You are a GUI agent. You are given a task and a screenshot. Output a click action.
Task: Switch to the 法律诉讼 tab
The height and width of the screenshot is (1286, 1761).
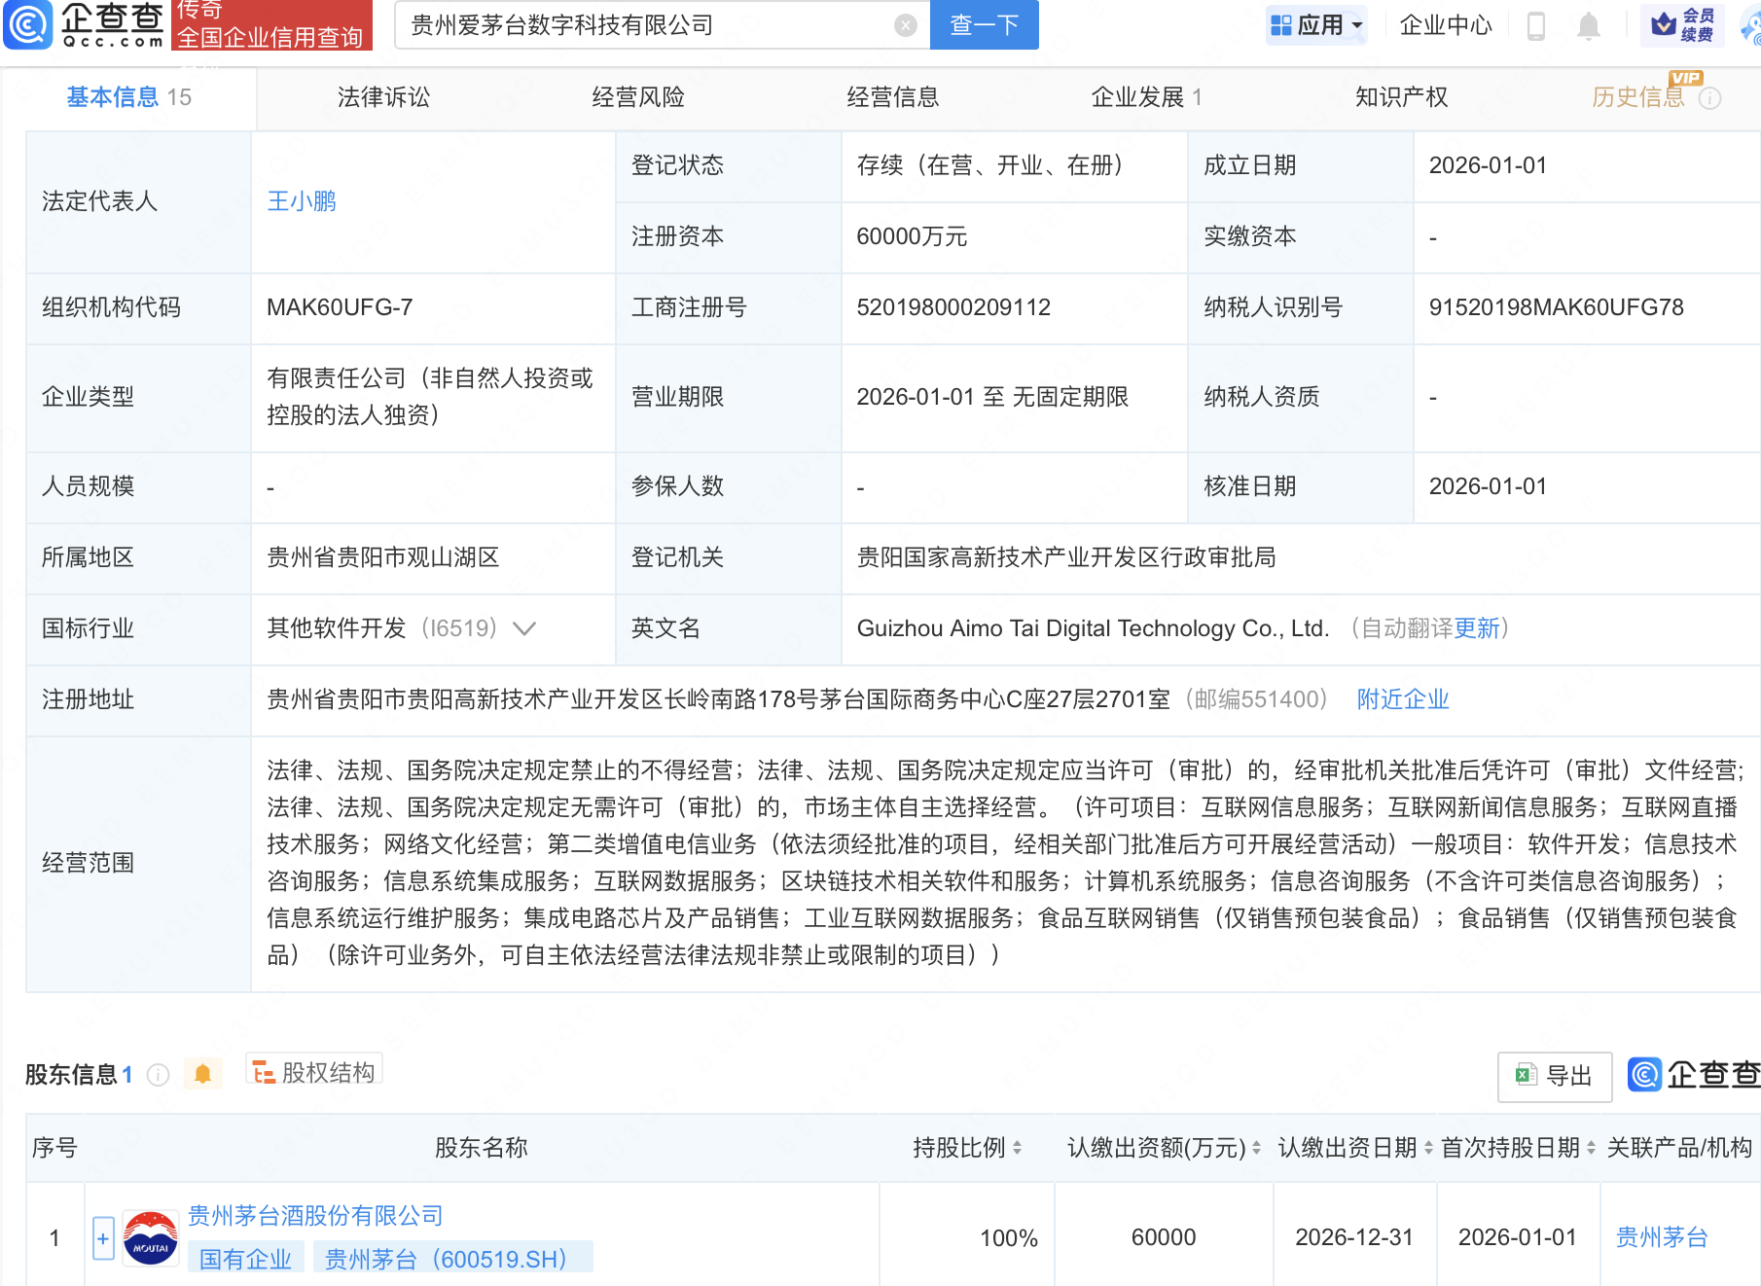pyautogui.click(x=383, y=97)
